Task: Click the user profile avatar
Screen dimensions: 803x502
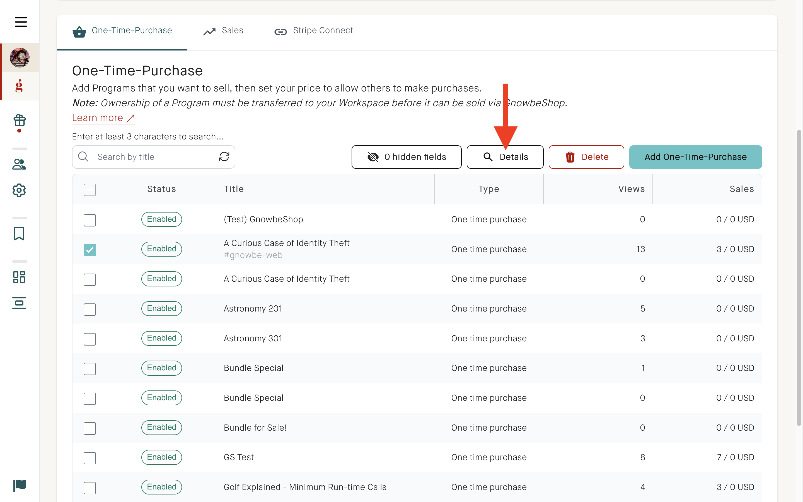Action: (20, 57)
